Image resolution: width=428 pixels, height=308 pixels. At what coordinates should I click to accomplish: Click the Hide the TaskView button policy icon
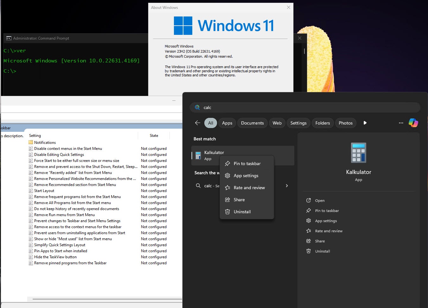coord(31,257)
